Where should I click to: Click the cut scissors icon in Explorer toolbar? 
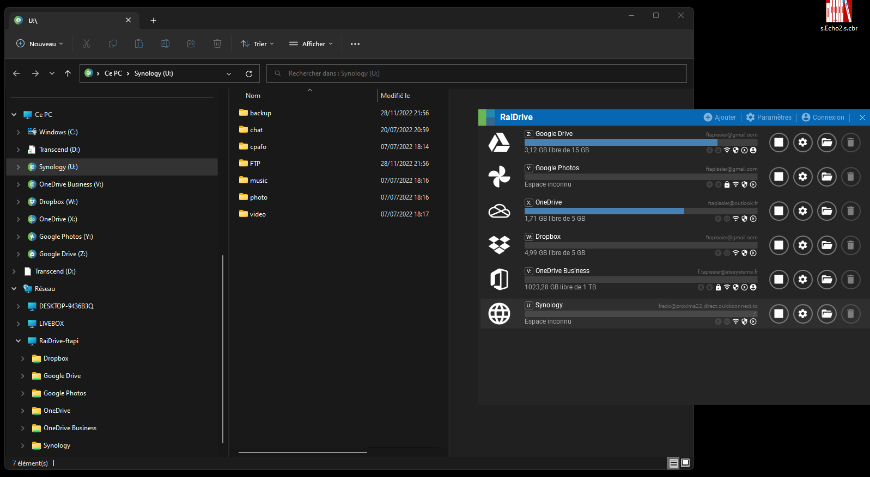87,44
